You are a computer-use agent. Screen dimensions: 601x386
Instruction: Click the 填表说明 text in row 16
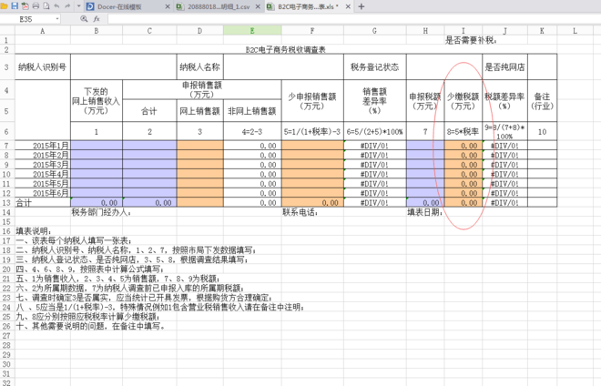click(x=34, y=231)
